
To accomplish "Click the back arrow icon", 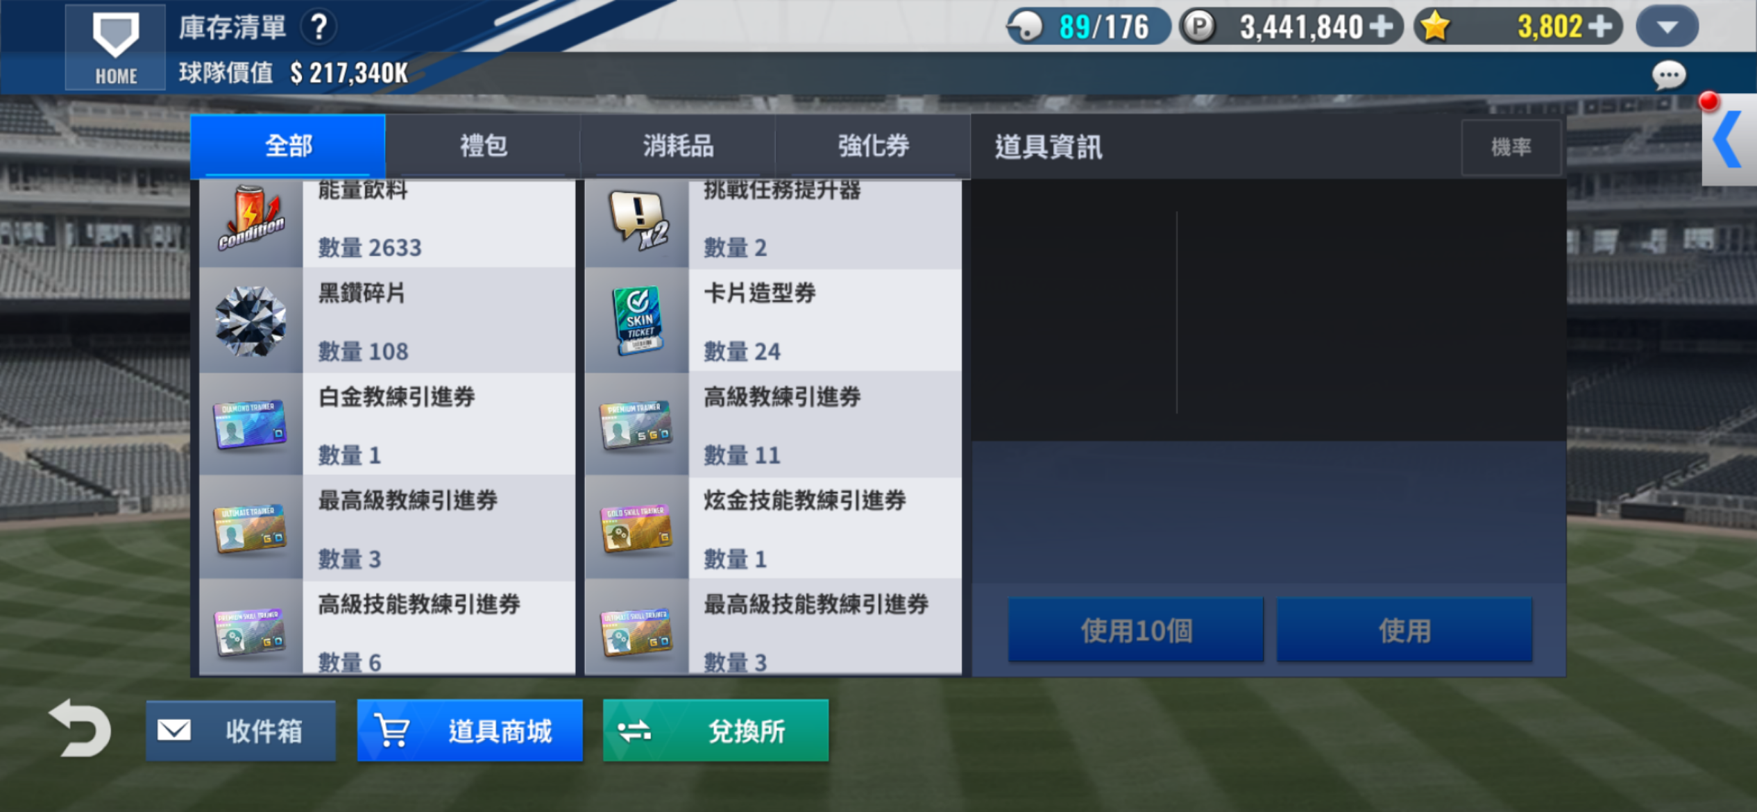I will pyautogui.click(x=80, y=729).
